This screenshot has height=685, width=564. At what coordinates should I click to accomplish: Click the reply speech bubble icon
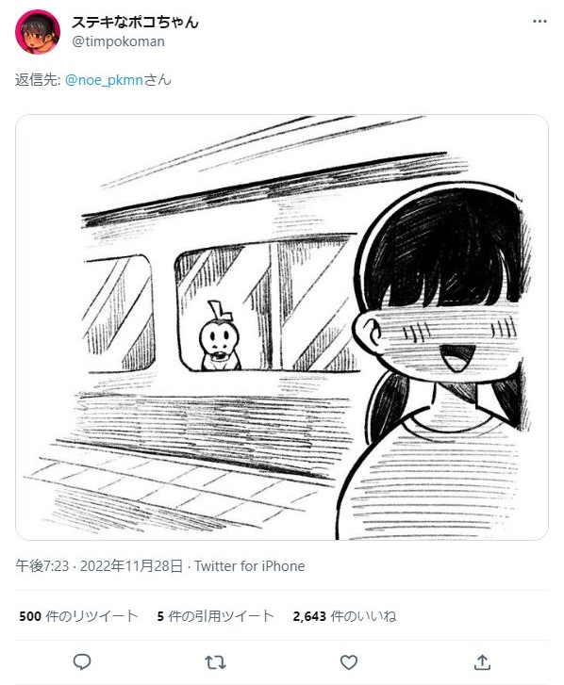click(82, 662)
